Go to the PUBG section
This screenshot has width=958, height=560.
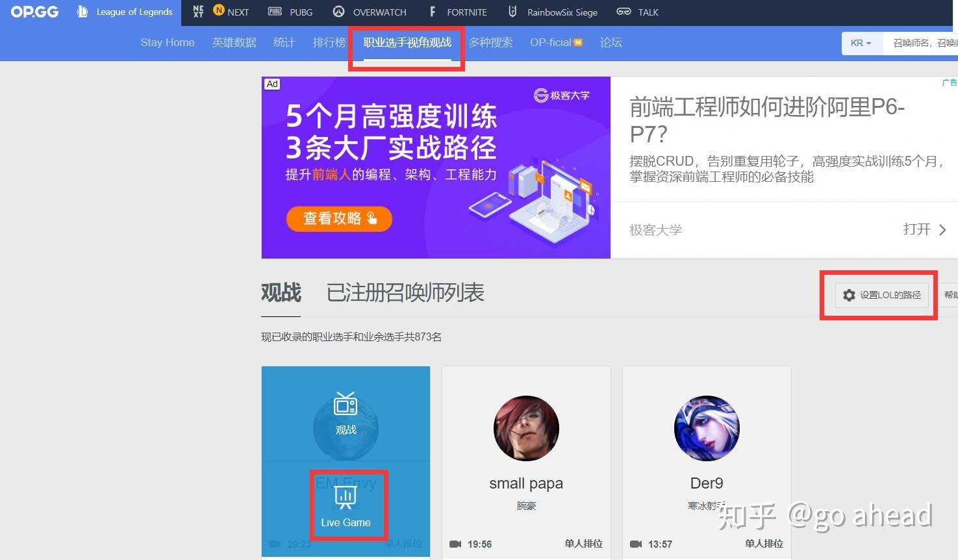click(291, 12)
